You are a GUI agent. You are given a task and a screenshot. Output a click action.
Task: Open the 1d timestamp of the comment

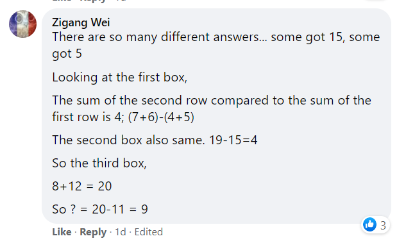tap(120, 232)
